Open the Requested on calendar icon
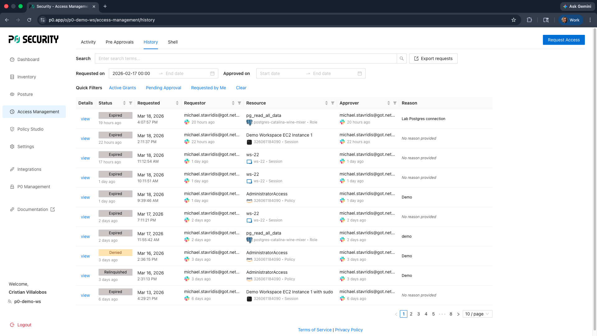 click(212, 73)
